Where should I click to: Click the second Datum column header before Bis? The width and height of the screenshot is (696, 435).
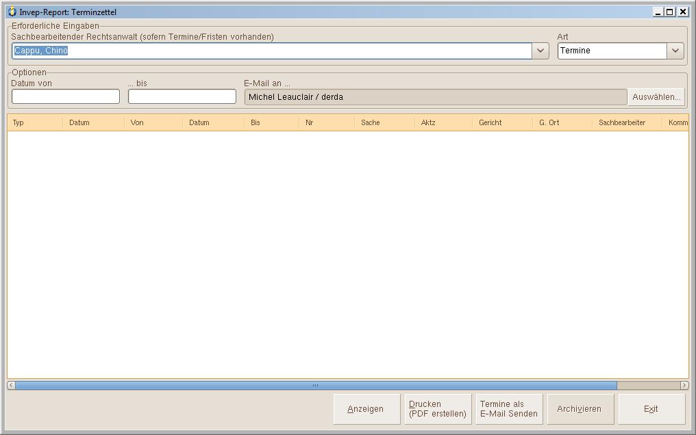(x=213, y=122)
